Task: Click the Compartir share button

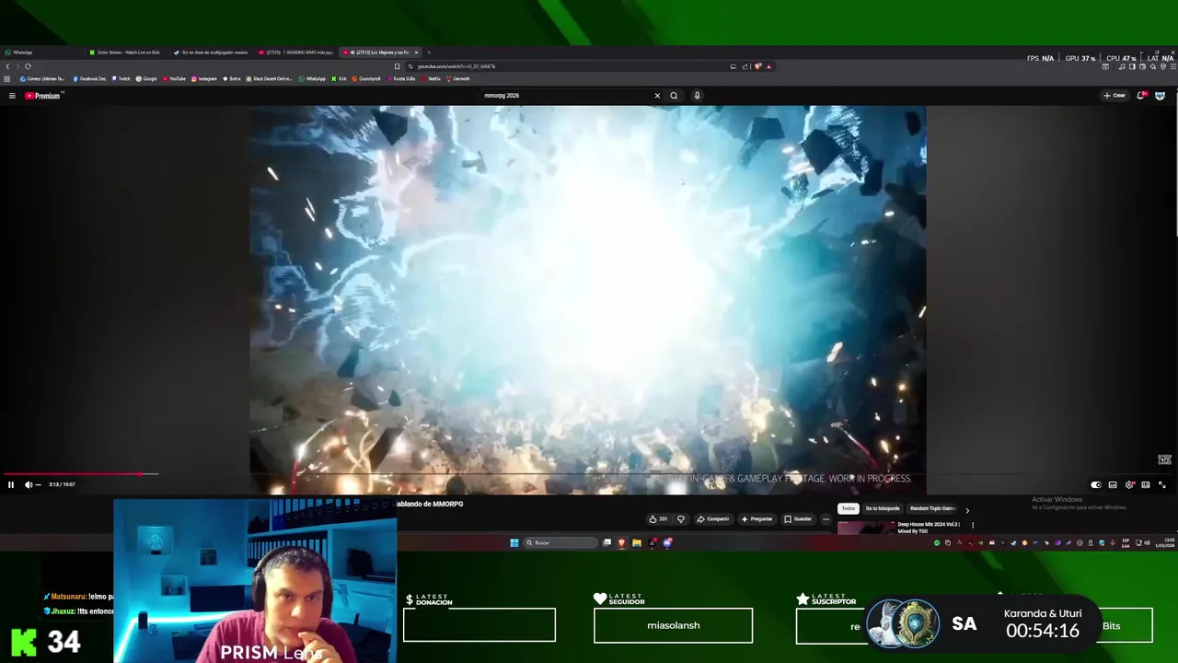Action: [x=713, y=518]
